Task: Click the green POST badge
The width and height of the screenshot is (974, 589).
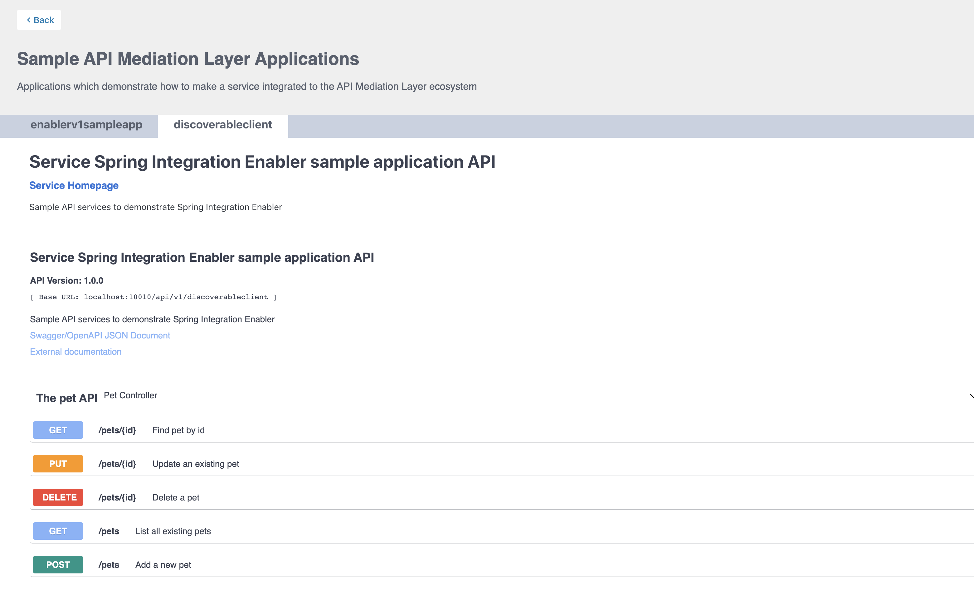Action: click(x=58, y=564)
